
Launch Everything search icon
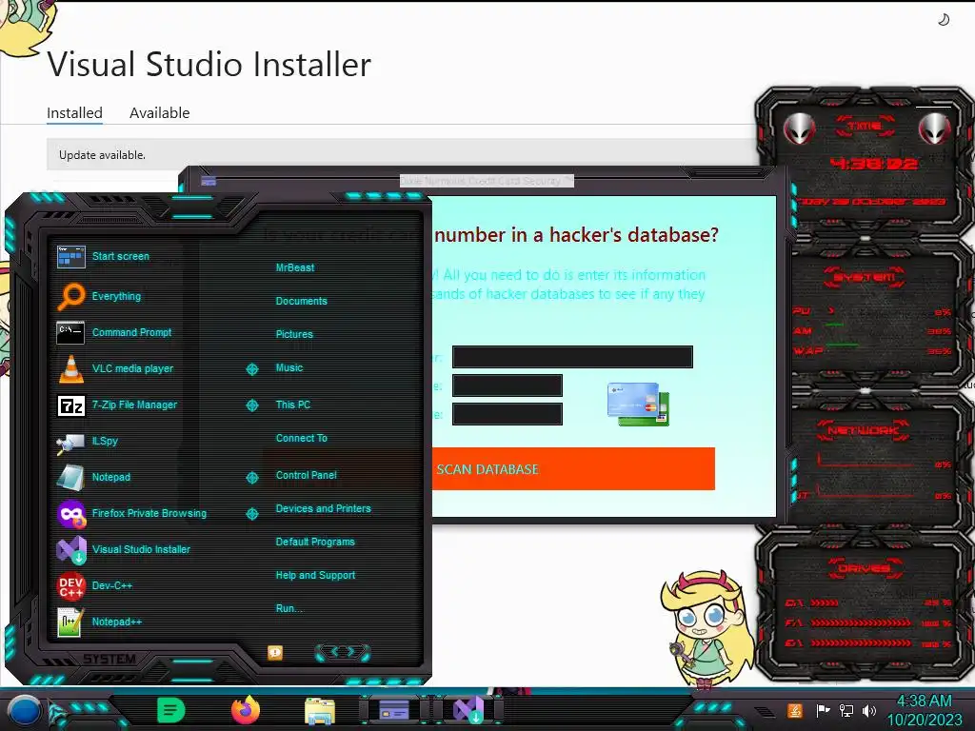pos(70,297)
